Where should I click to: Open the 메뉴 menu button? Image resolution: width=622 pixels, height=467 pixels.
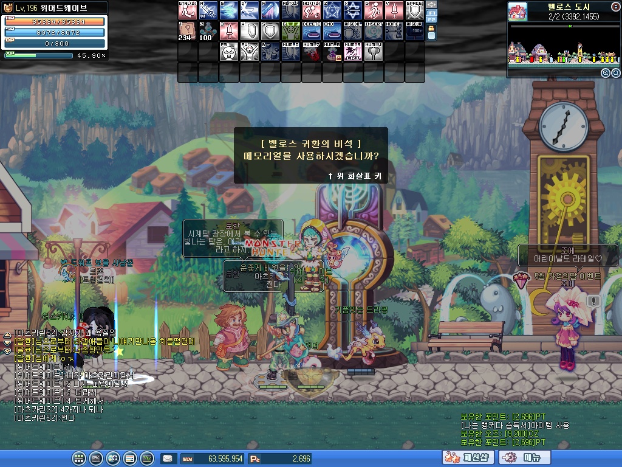point(525,458)
